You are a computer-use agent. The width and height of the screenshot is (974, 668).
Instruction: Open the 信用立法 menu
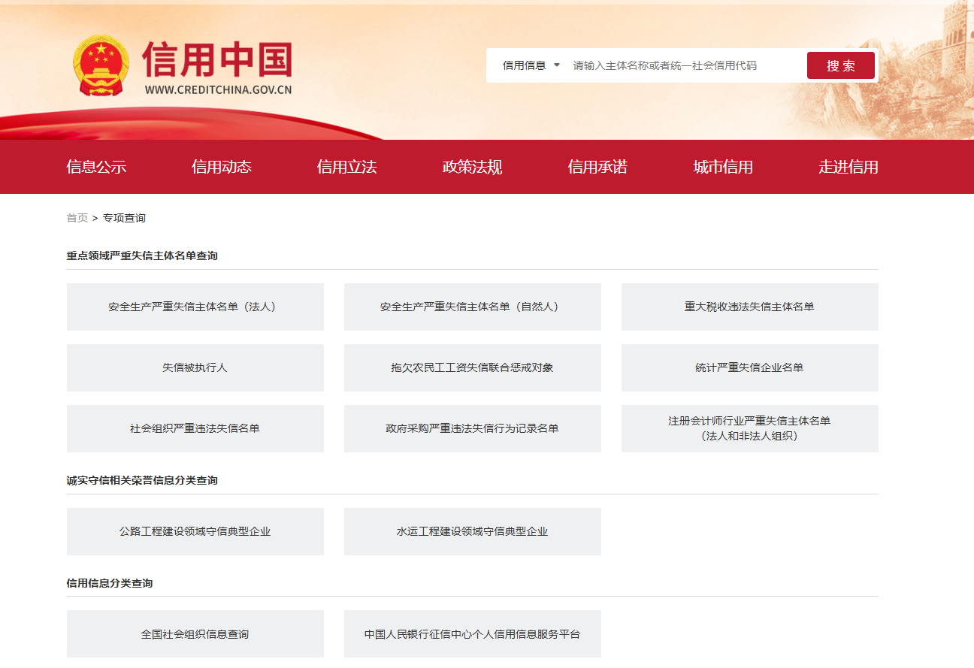pyautogui.click(x=347, y=167)
